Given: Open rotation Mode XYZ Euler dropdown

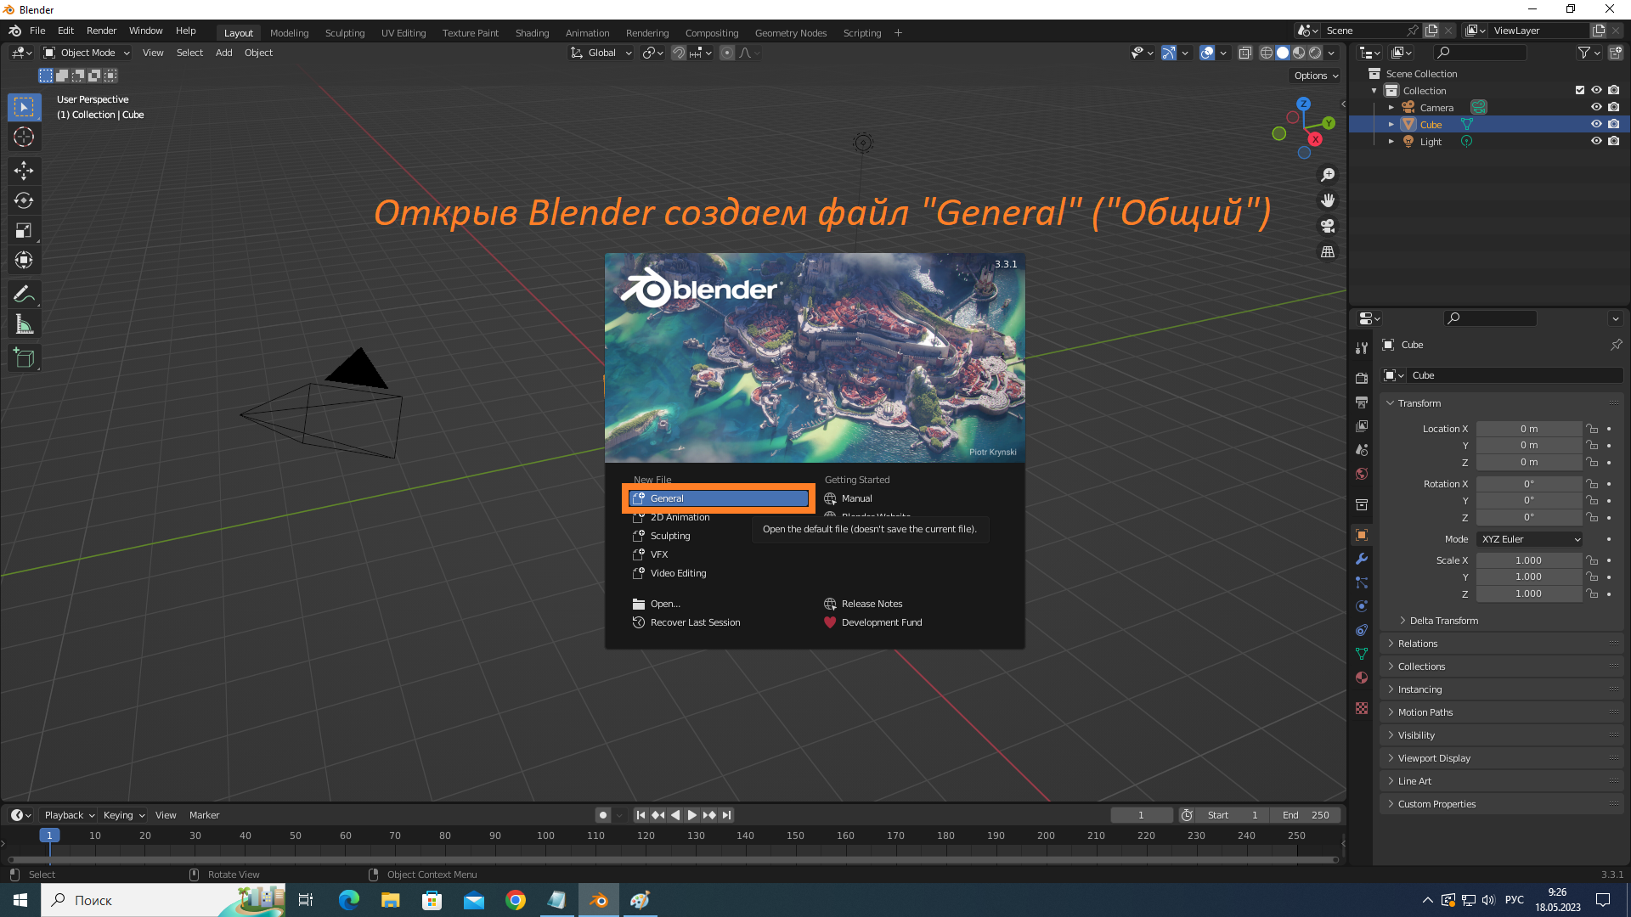Looking at the screenshot, I should coord(1530,539).
